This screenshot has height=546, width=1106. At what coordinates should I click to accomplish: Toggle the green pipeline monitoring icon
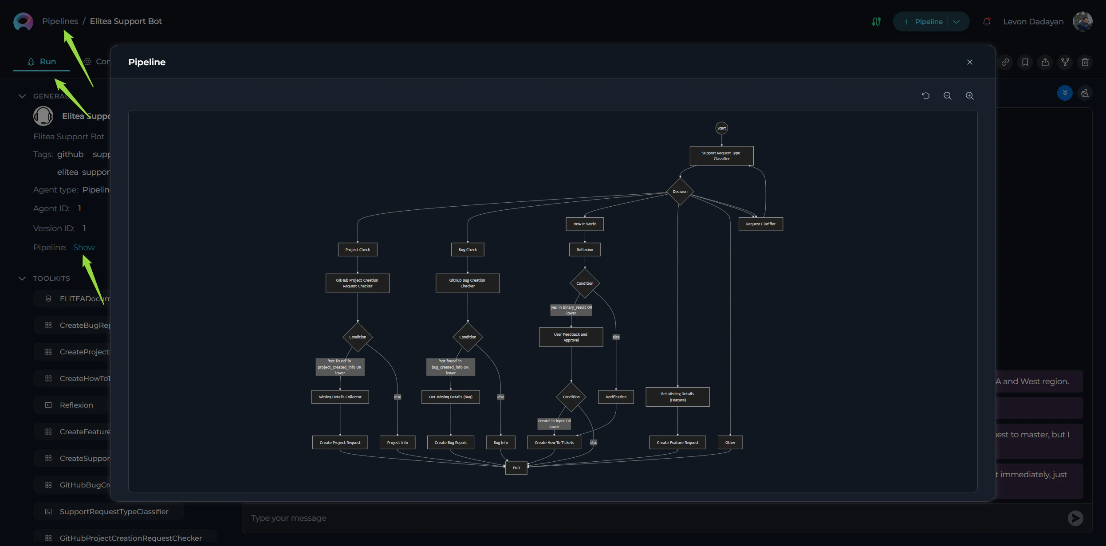pyautogui.click(x=876, y=21)
